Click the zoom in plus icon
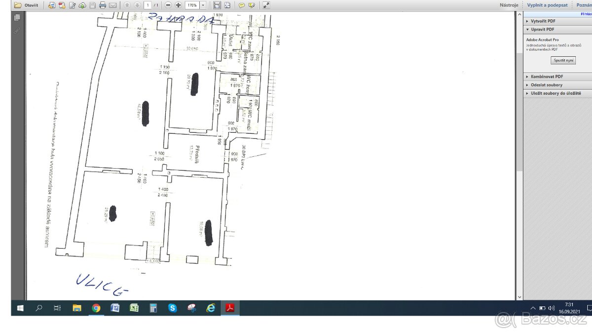 tap(178, 5)
